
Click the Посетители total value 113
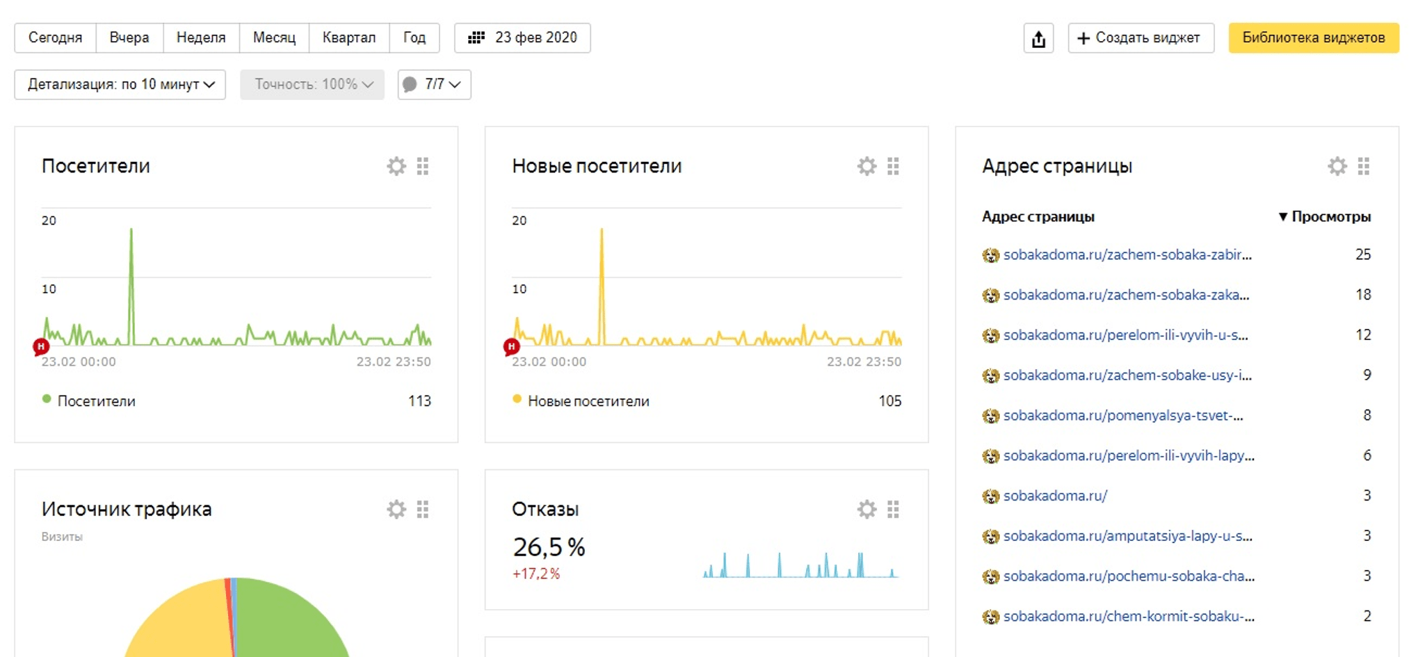[419, 401]
